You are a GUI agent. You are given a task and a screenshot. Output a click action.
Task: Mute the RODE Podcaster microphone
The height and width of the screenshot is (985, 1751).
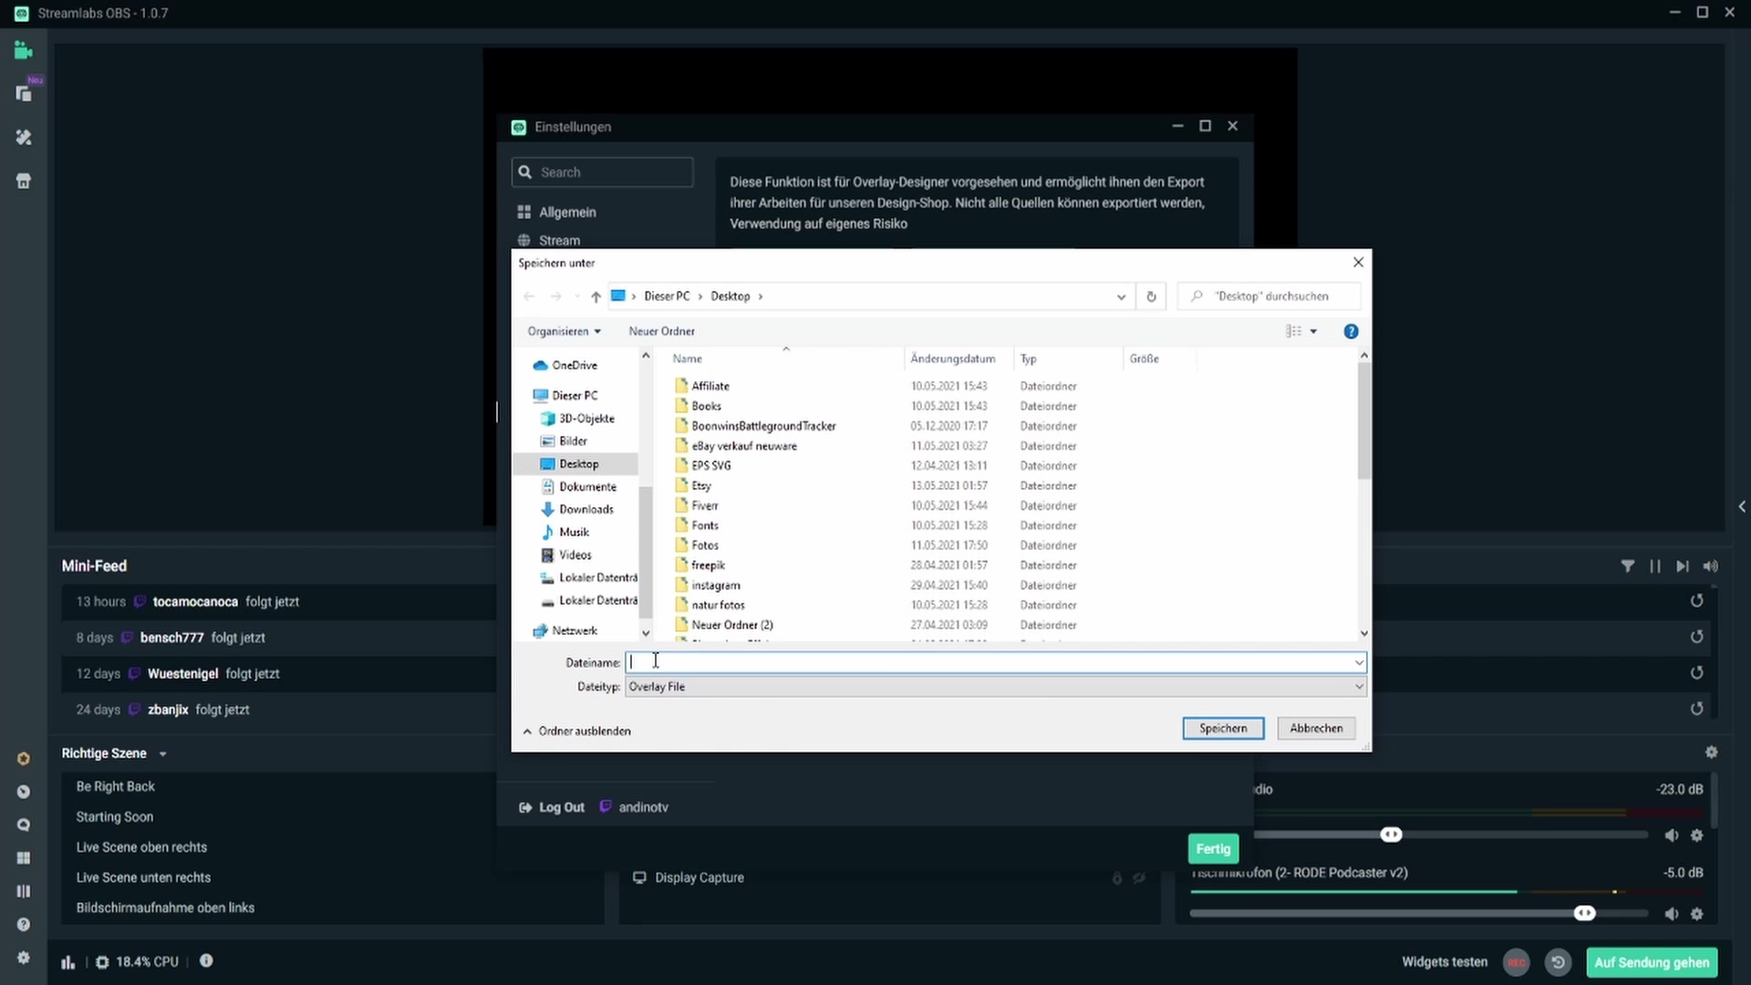1671,914
